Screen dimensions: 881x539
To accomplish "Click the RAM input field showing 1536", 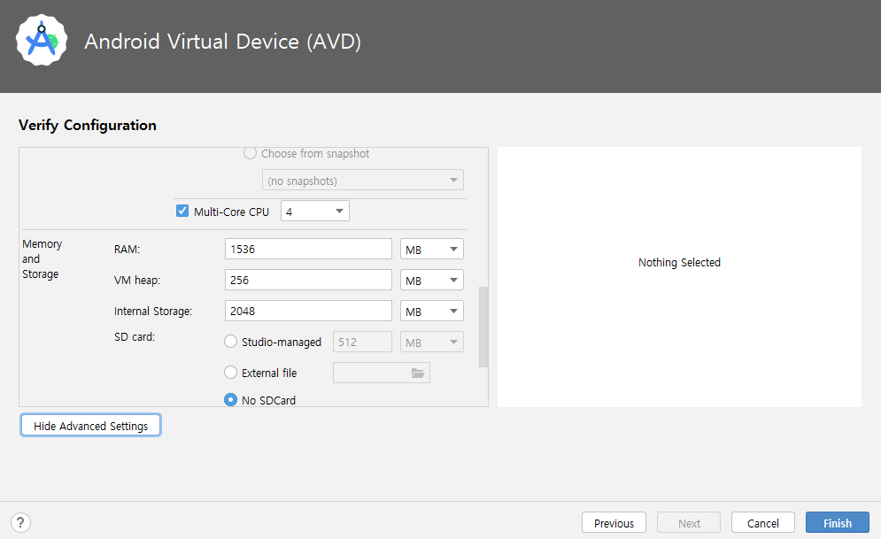I will [x=308, y=250].
